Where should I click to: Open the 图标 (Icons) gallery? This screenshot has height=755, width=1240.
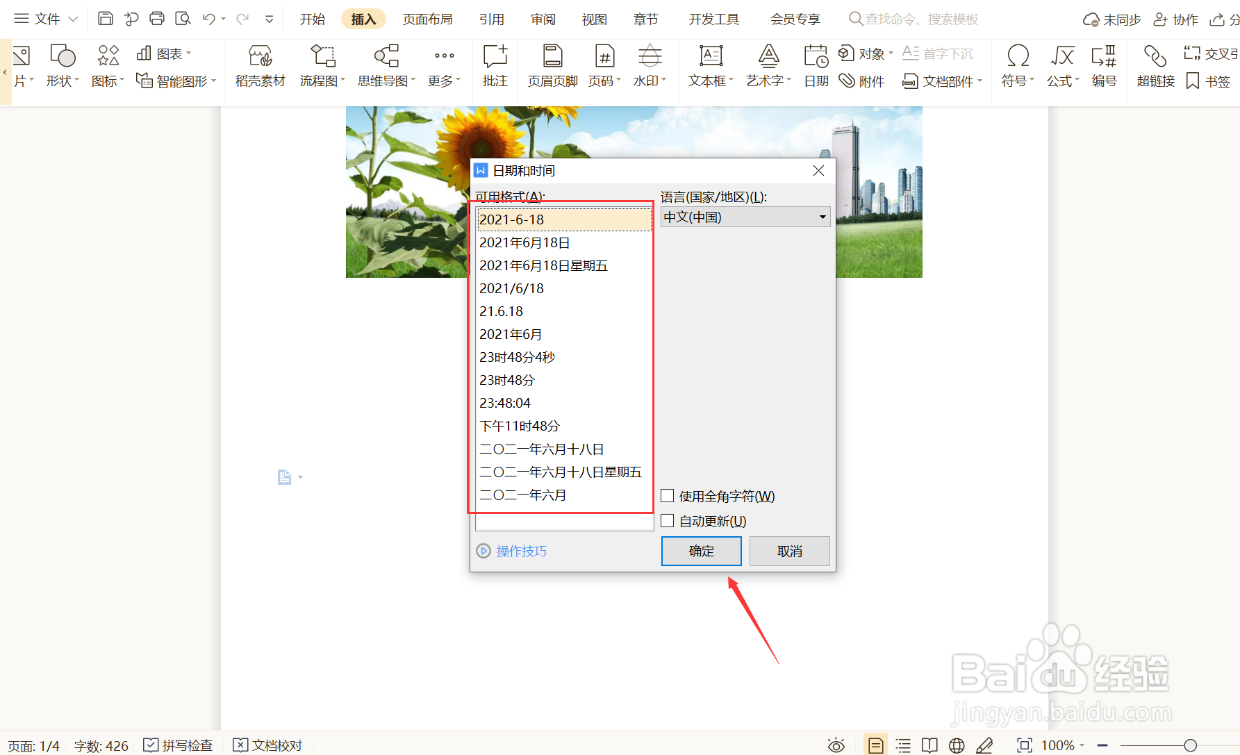(x=108, y=67)
